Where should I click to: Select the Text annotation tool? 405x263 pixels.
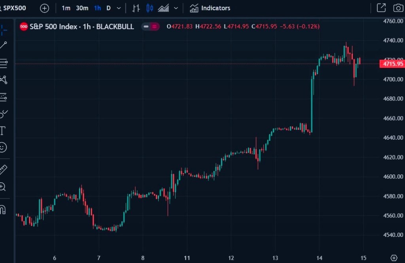click(3, 131)
